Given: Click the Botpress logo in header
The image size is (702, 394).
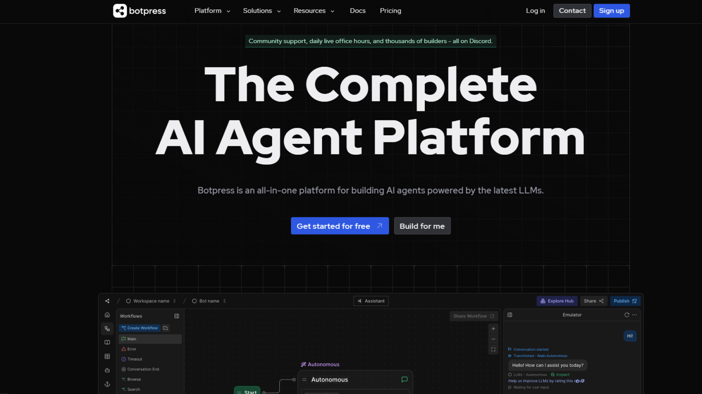Looking at the screenshot, I should 139,11.
